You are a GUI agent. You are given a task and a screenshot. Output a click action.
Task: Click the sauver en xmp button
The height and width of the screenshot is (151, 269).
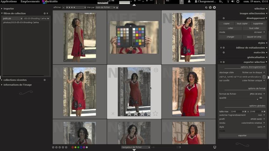(254, 37)
